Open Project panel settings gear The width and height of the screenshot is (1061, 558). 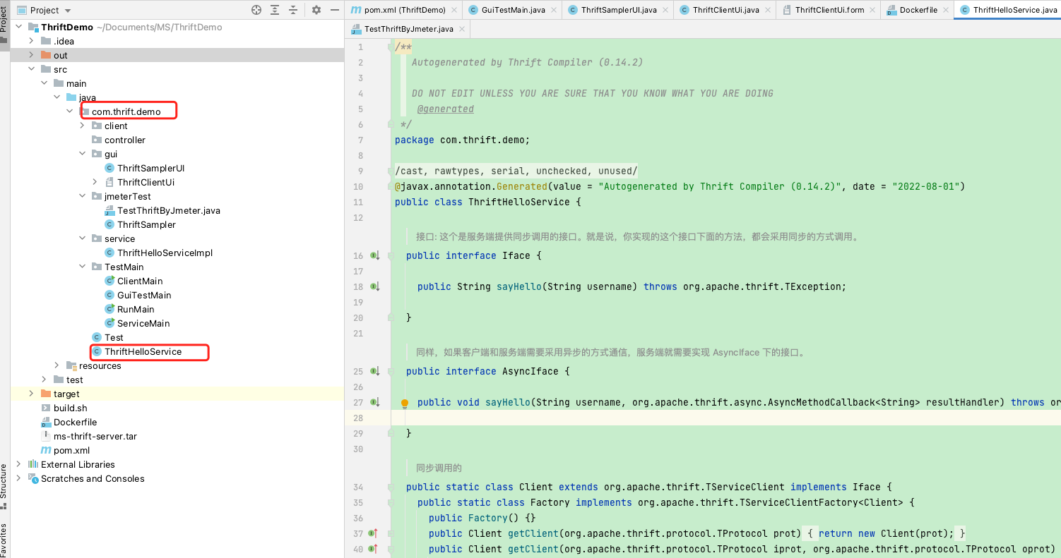[316, 10]
